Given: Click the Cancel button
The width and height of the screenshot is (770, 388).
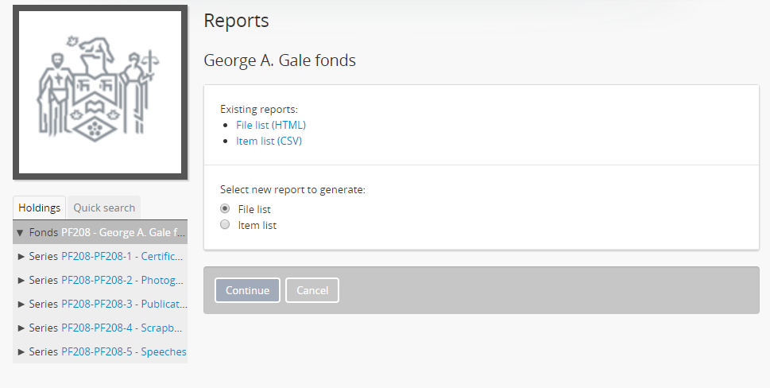Looking at the screenshot, I should [312, 290].
